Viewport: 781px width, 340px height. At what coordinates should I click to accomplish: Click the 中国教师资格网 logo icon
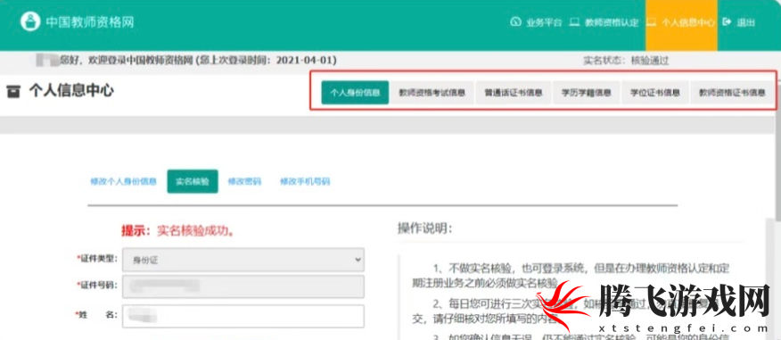tap(30, 21)
